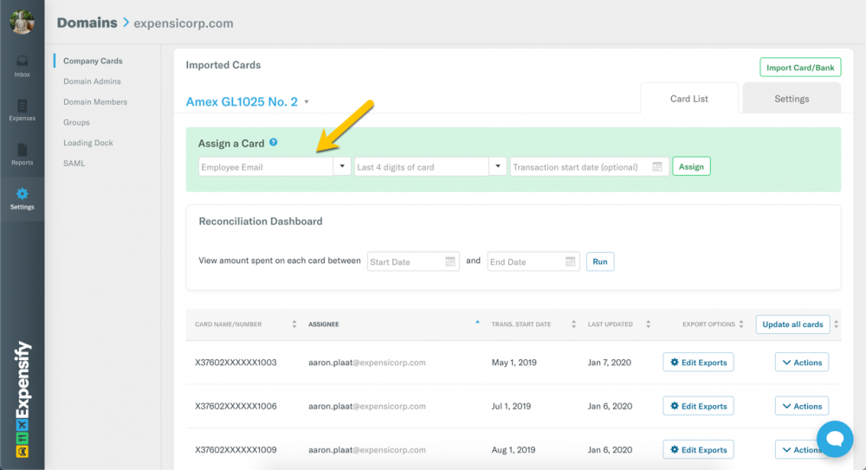Screen dimensions: 866x470
Task: Open the chat support bubble
Action: coord(835,439)
